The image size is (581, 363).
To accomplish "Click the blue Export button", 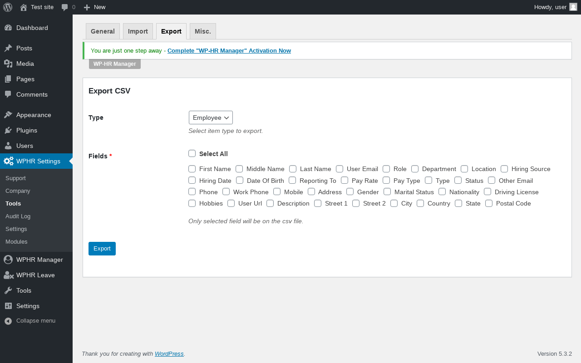I will (102, 249).
